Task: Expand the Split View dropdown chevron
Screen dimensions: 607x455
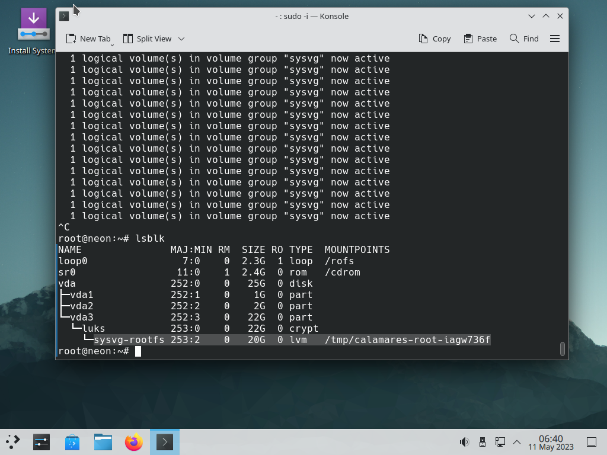Action: 181,39
